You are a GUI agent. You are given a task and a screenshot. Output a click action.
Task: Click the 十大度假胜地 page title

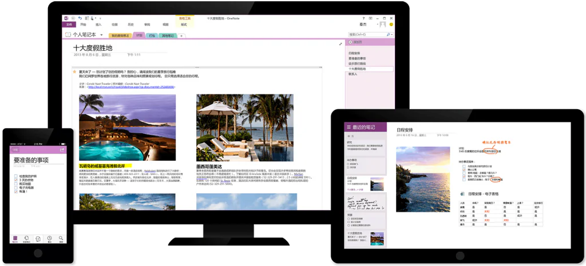click(x=93, y=48)
